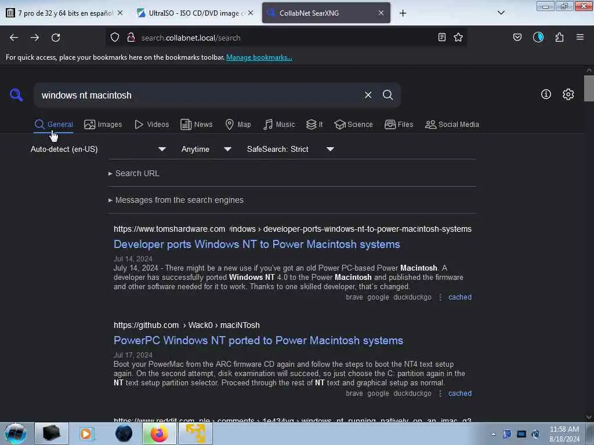Click into the windows nt macintosh search field
594x445 pixels.
pos(199,95)
